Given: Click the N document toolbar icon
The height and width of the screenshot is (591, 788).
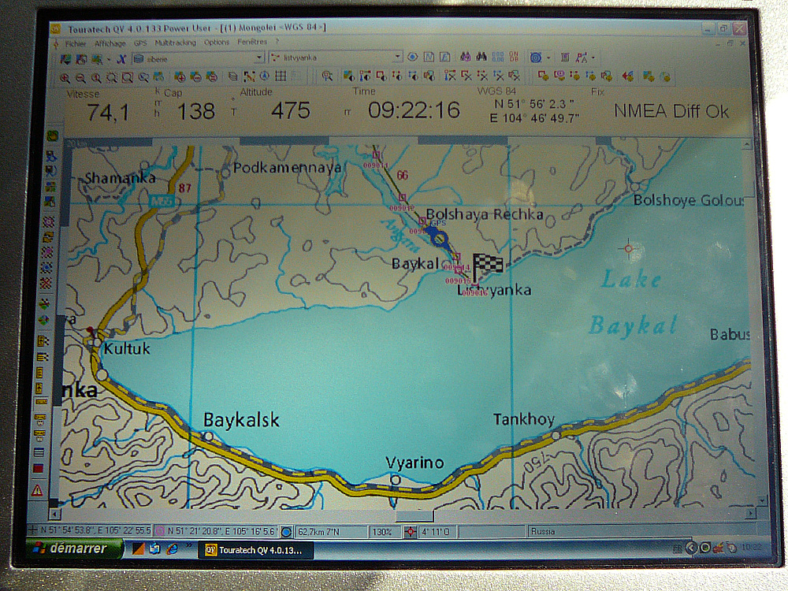Looking at the screenshot, I should point(429,57).
